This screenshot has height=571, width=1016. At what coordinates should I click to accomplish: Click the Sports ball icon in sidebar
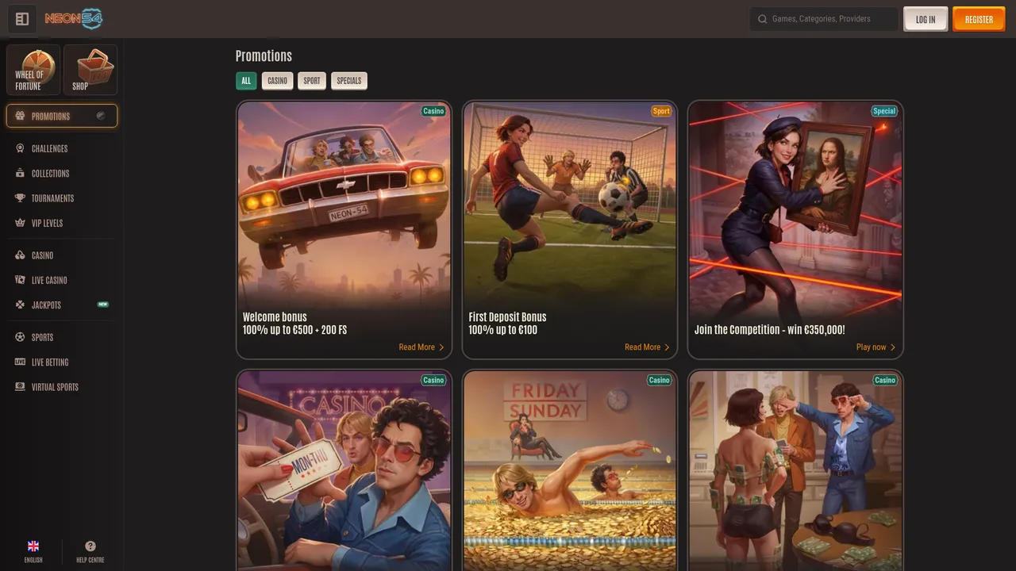click(20, 337)
